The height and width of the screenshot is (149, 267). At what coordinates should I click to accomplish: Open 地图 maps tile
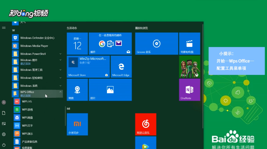pos(77,90)
